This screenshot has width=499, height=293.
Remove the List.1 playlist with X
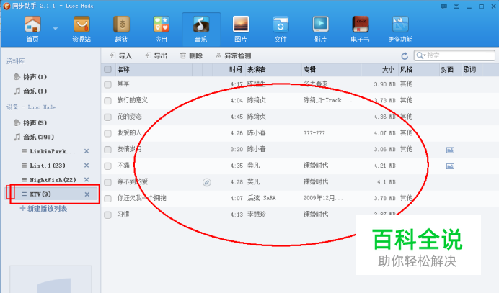click(x=87, y=166)
